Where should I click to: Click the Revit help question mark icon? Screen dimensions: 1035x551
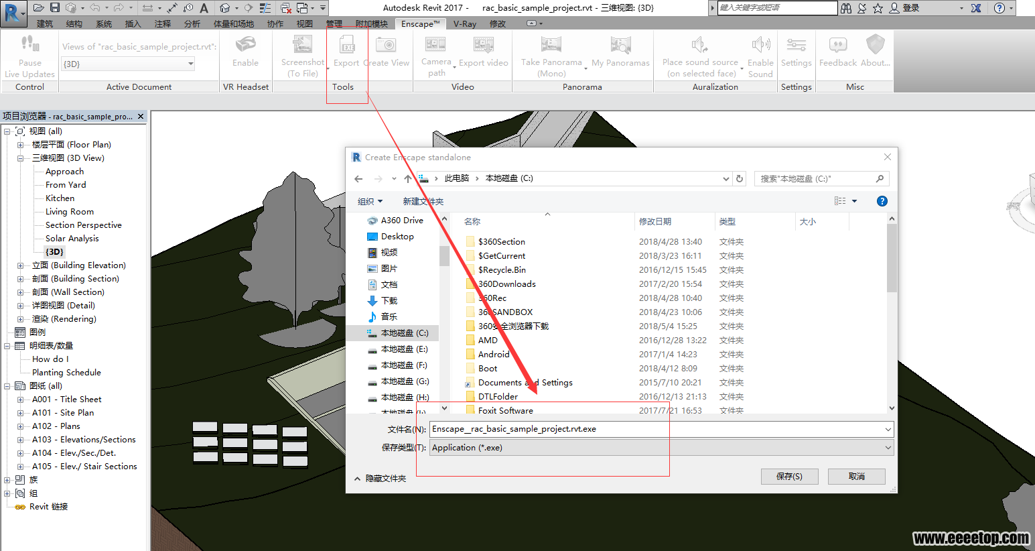[999, 8]
